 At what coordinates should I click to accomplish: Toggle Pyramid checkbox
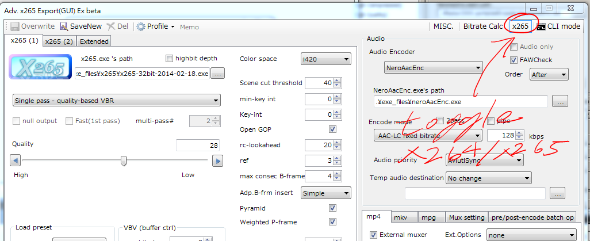[332, 208]
